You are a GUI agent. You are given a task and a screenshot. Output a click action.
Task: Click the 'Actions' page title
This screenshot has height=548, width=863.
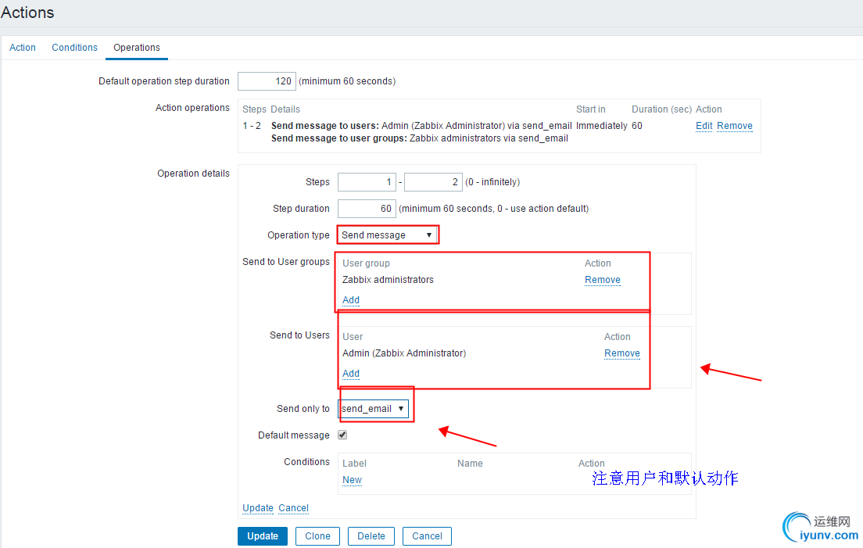point(27,12)
